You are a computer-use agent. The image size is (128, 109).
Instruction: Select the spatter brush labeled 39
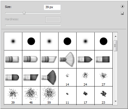coord(13,95)
